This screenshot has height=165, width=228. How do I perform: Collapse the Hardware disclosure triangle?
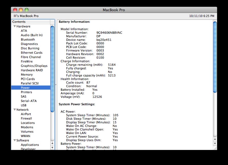click(15, 26)
